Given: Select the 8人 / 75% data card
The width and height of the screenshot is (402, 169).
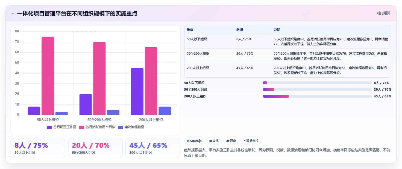Looking at the screenshot, I should click(x=38, y=148).
